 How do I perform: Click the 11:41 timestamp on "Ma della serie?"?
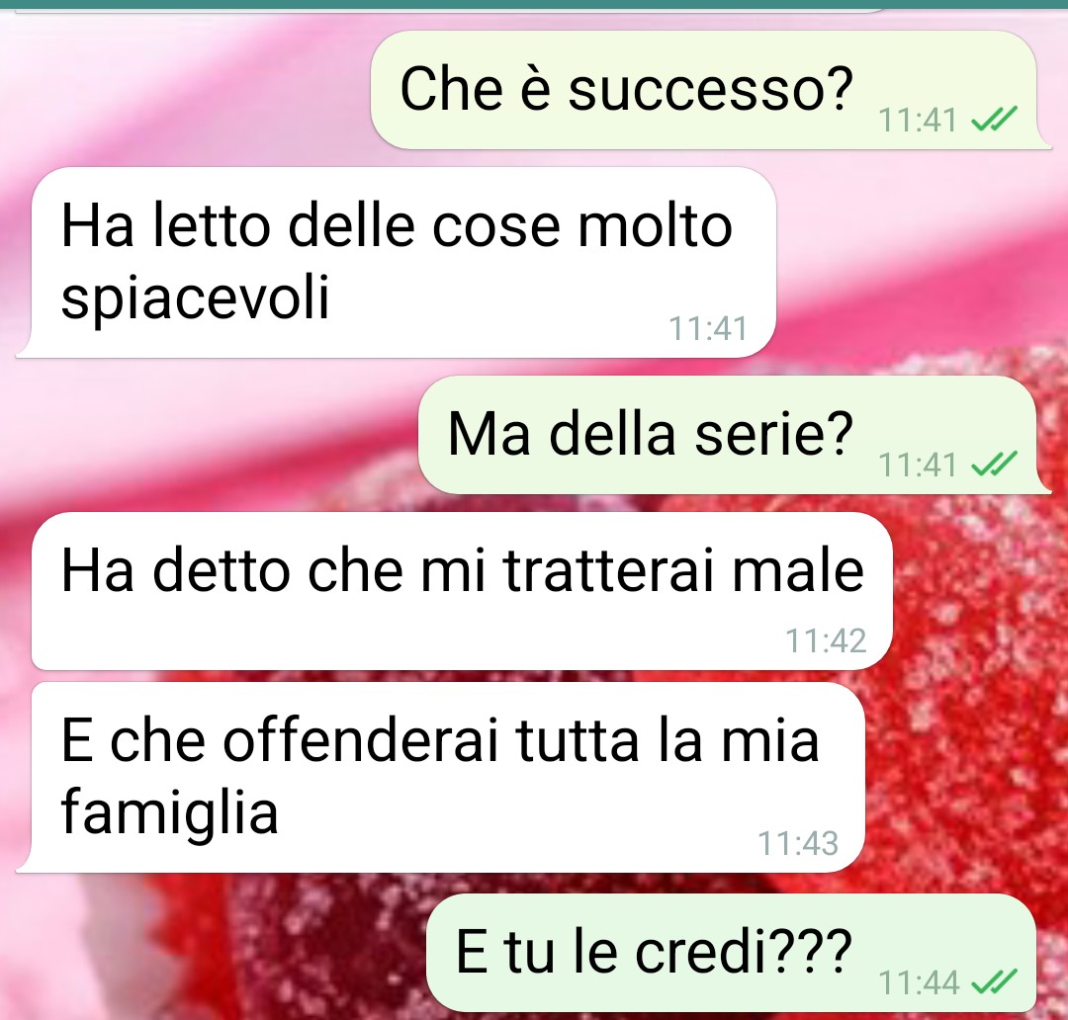(918, 466)
